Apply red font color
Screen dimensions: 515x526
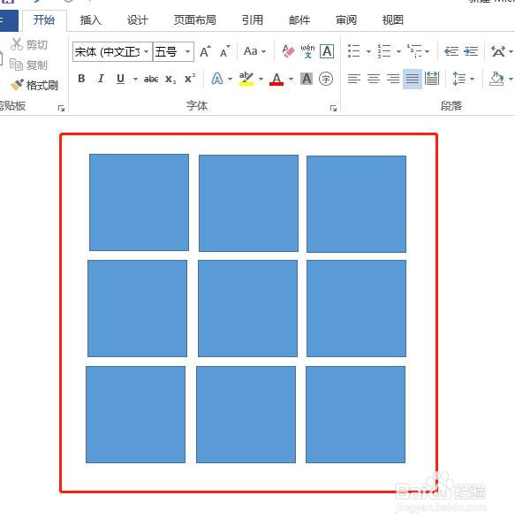coord(276,80)
